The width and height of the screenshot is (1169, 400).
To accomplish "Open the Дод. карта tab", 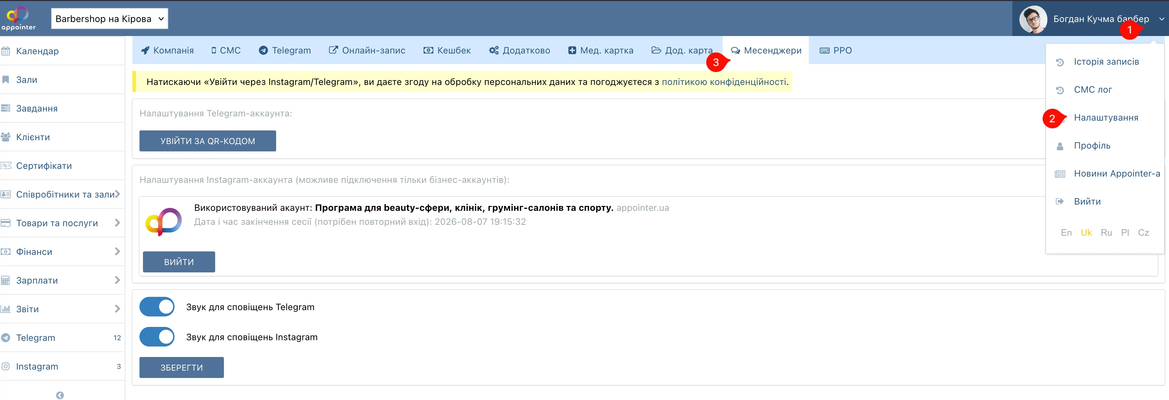I will point(682,50).
